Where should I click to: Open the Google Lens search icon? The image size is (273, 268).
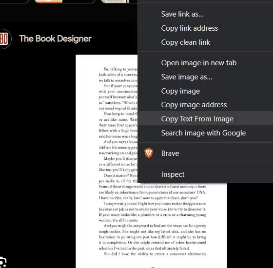coord(3,263)
